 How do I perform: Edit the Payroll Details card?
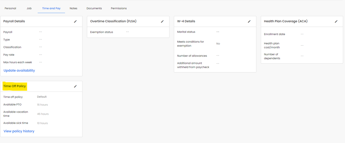[x=75, y=22]
